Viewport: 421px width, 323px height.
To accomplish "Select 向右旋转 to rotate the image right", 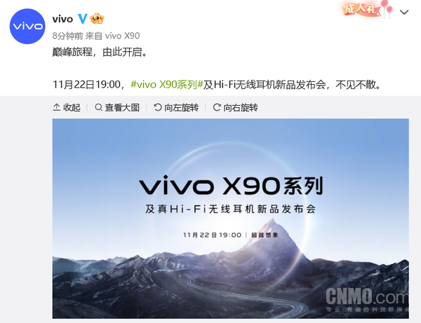I will (241, 107).
